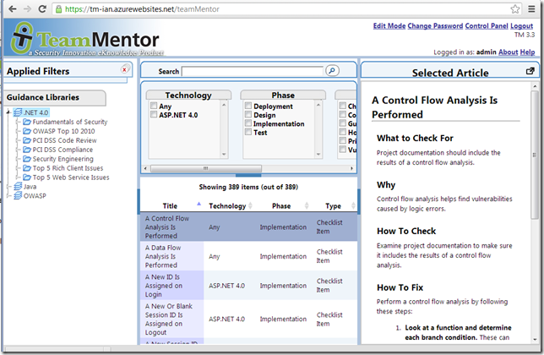This screenshot has width=544, height=355.
Task: Enable the Implementation phase checkbox
Action: [248, 123]
